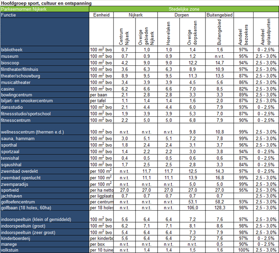Click the 'Eenheid' column header
Screen dimensions: 279x253
coord(100,15)
